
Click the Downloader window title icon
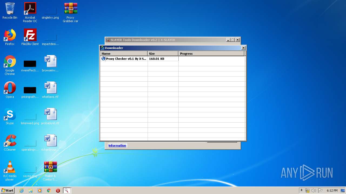coord(102,48)
